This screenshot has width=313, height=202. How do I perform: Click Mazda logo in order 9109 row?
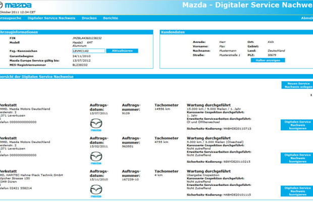[96, 125]
